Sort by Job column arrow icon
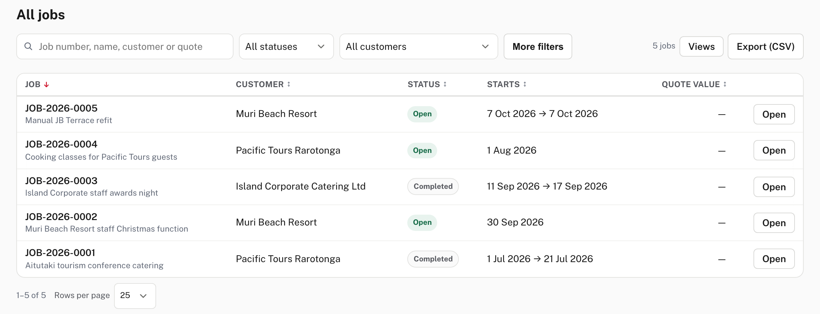This screenshot has height=314, width=820. click(46, 84)
